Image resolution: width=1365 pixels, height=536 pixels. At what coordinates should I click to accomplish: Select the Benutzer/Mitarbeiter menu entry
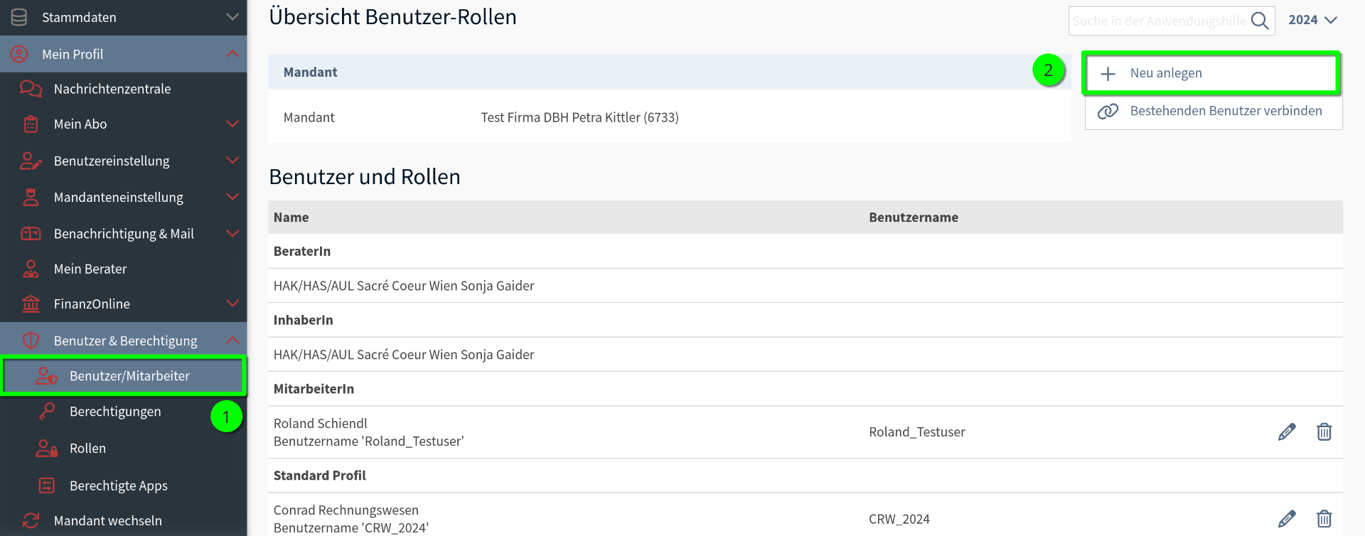tap(124, 376)
